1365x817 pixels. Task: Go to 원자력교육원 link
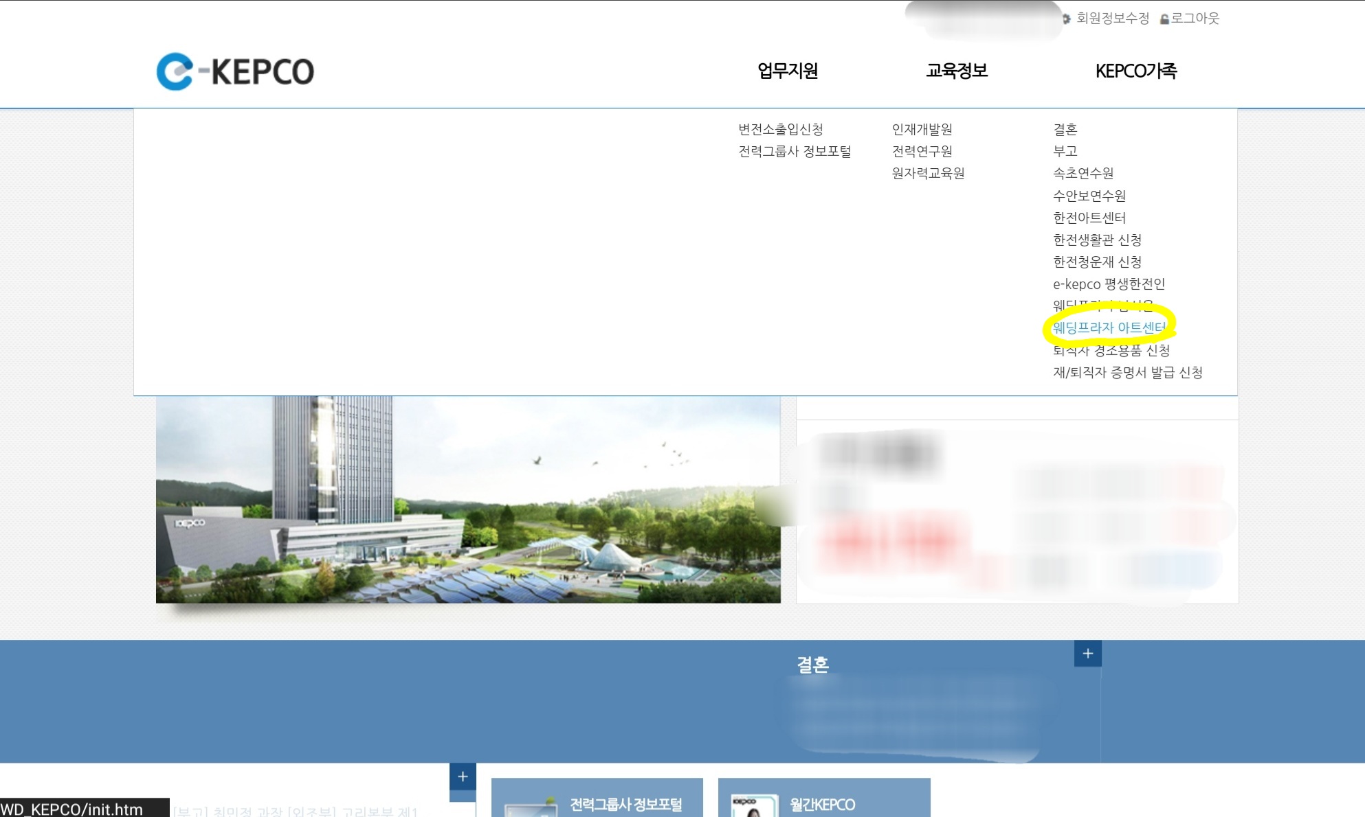pyautogui.click(x=928, y=173)
